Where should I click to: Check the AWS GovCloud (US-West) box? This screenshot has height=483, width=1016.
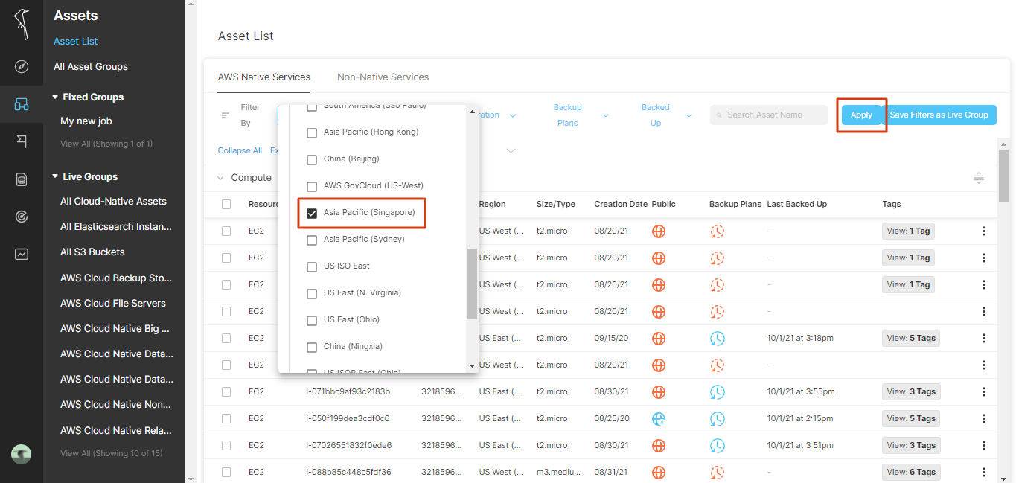312,186
